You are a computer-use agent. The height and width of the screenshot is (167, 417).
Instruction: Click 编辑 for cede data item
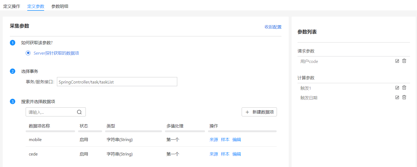pyautogui.click(x=237, y=154)
